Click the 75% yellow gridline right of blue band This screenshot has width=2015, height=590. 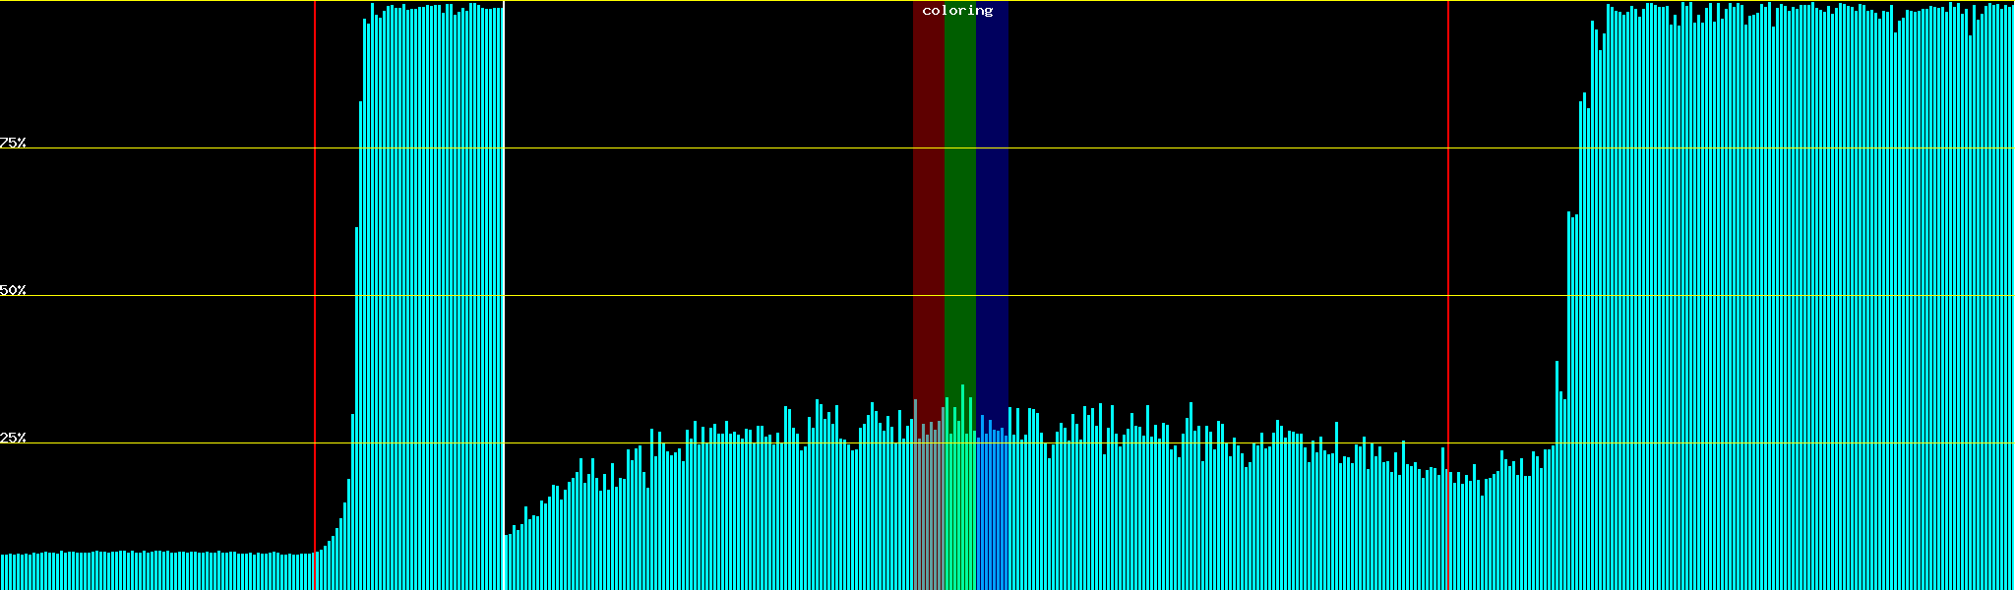coord(1230,148)
